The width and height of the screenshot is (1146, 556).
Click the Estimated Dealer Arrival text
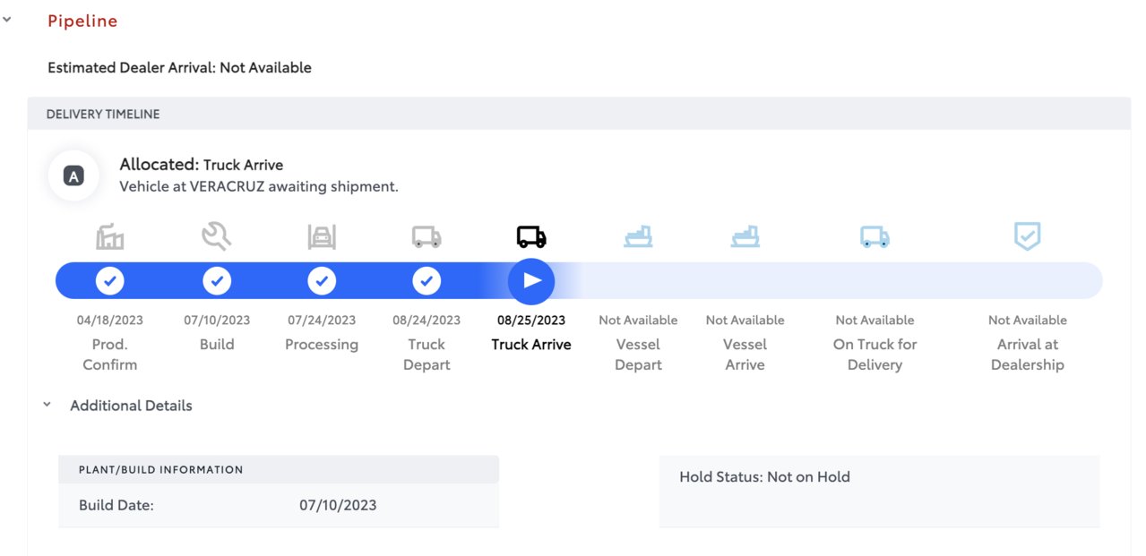(179, 67)
